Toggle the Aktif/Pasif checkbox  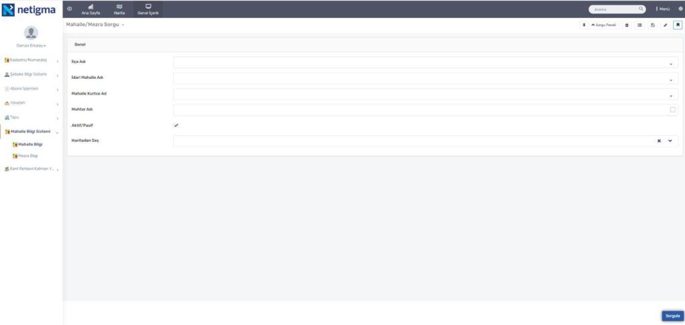[176, 125]
